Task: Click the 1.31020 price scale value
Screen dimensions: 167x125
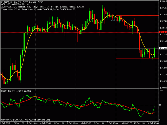Action: (x=163, y=81)
